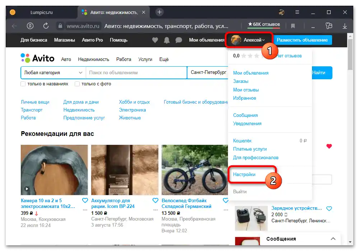Open Предложение услуг category

coord(84,118)
